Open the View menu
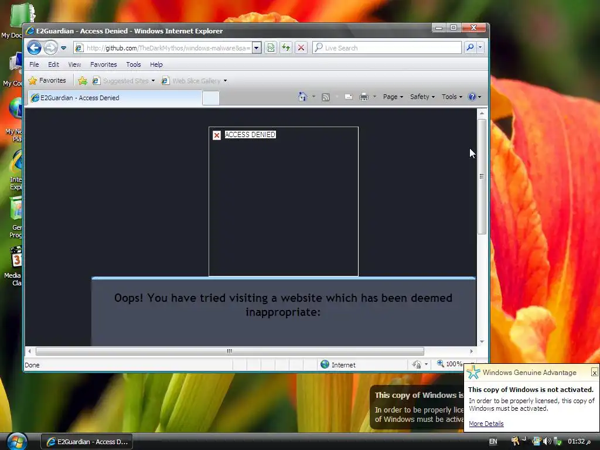This screenshot has height=450, width=600. point(74,64)
